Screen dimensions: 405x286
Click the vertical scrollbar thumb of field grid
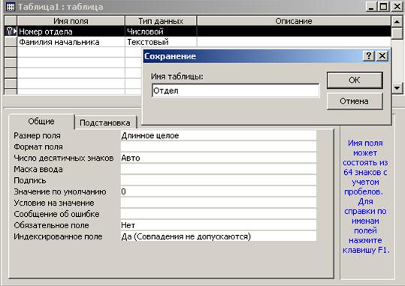point(397,33)
